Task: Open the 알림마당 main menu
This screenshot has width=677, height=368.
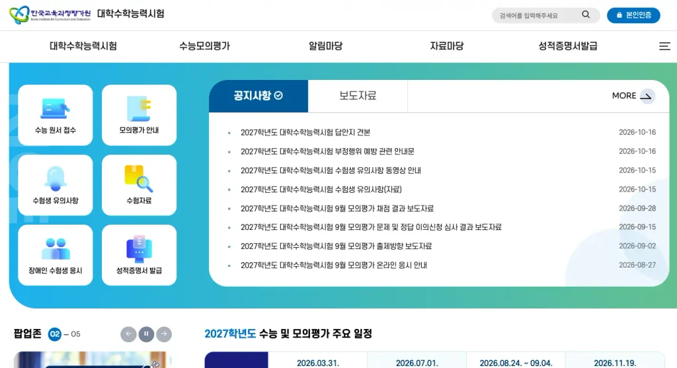Action: [325, 46]
